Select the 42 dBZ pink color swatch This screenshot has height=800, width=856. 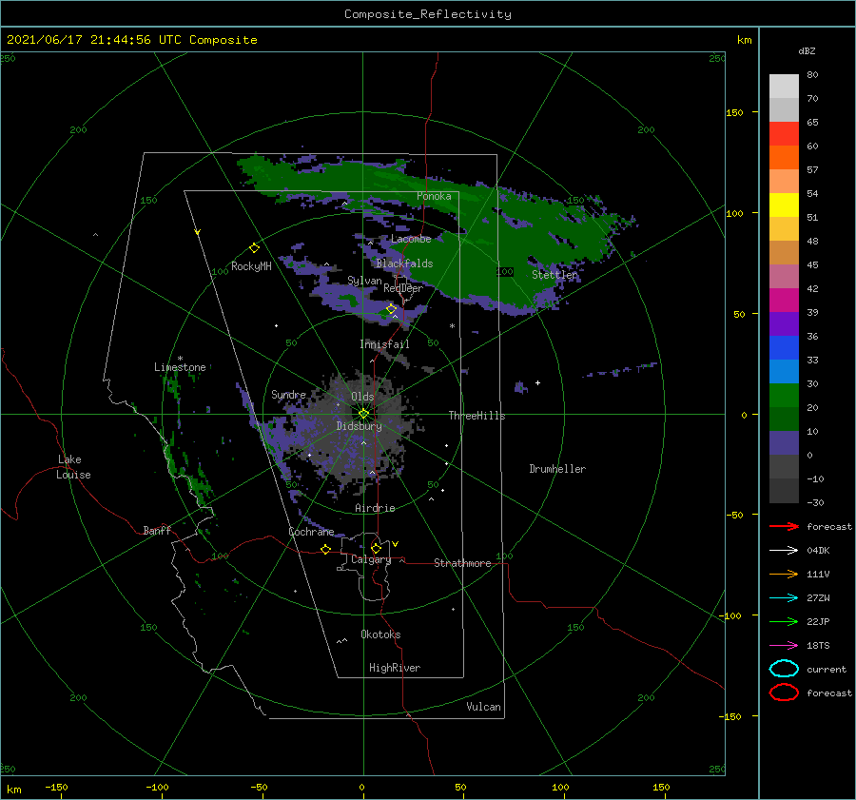(784, 276)
